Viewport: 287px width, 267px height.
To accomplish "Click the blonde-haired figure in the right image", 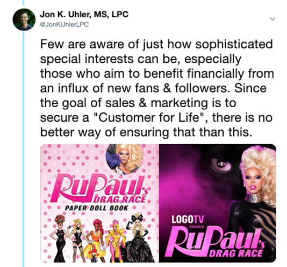I will point(254,201).
